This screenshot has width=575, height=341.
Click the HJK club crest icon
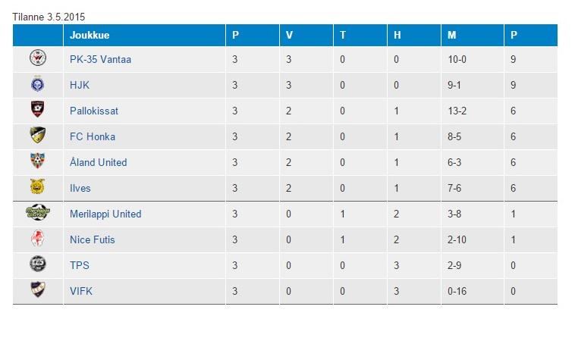click(x=37, y=85)
